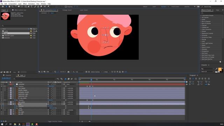Toggle visibility of the eye_happy layer

1,88
